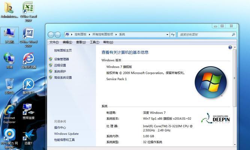This screenshot has width=250, height=150.
Task: Launch Office Word 2007 desktop shortcut
Action: pos(28,37)
